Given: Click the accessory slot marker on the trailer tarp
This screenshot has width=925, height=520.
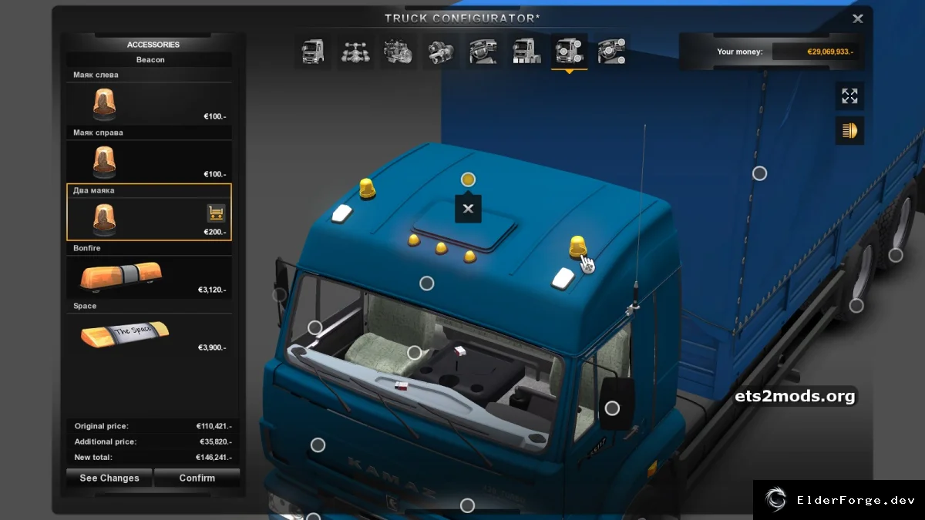Looking at the screenshot, I should click(759, 173).
